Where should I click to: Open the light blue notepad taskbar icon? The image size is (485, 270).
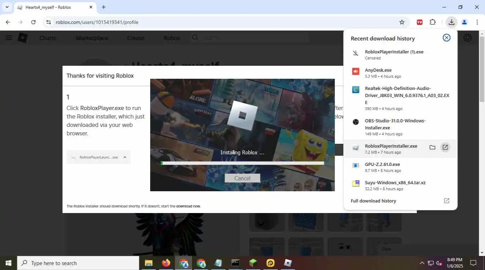(x=218, y=263)
